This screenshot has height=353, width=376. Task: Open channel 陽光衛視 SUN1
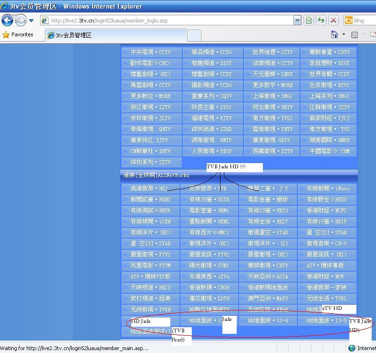(x=209, y=265)
